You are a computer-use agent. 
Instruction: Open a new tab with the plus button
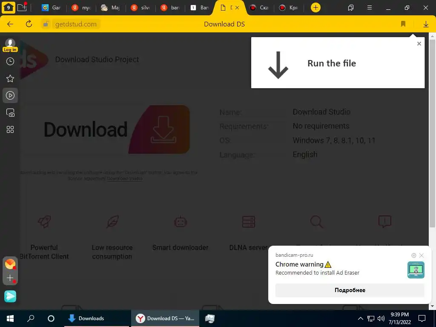(x=316, y=8)
